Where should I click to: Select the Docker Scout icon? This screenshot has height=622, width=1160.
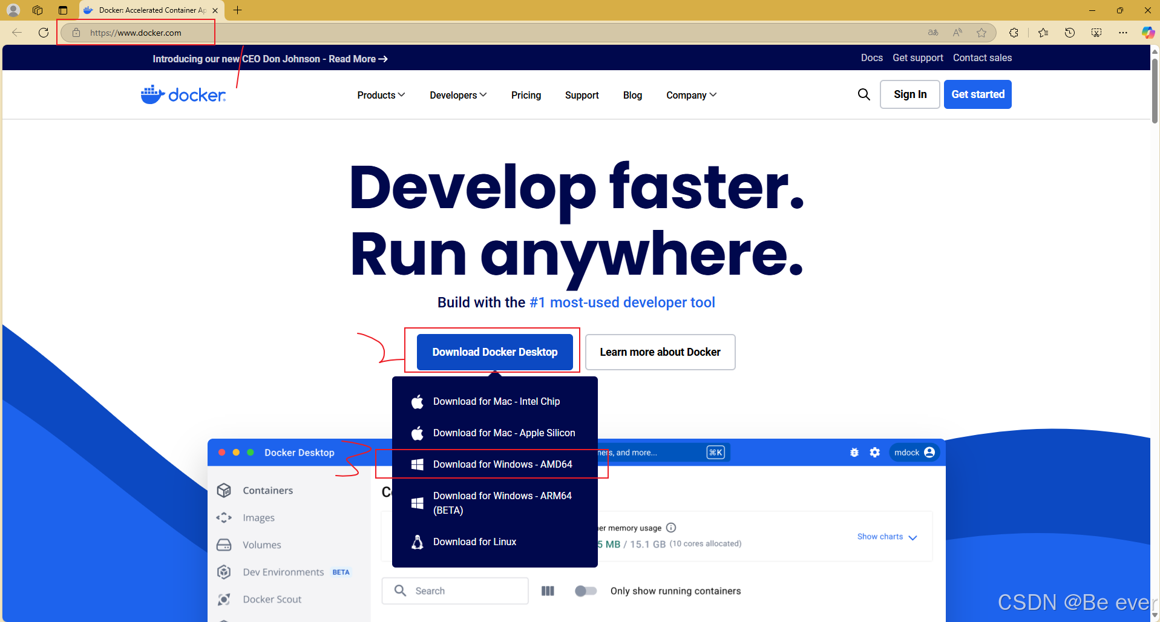click(x=224, y=599)
